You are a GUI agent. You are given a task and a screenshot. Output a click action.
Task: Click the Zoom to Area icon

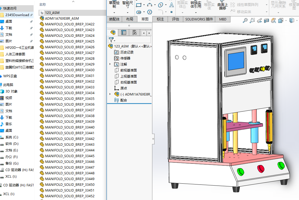(252, 20)
